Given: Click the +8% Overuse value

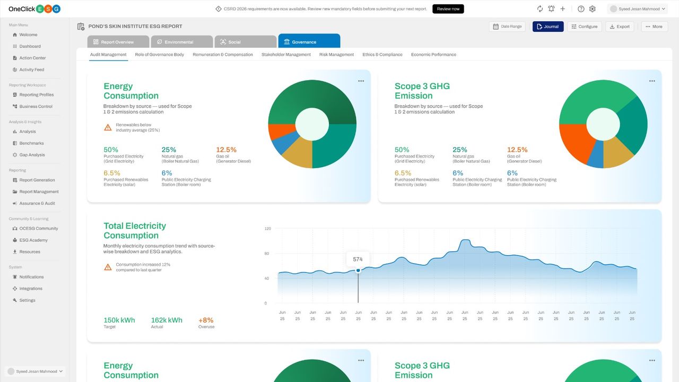Looking at the screenshot, I should (x=206, y=320).
